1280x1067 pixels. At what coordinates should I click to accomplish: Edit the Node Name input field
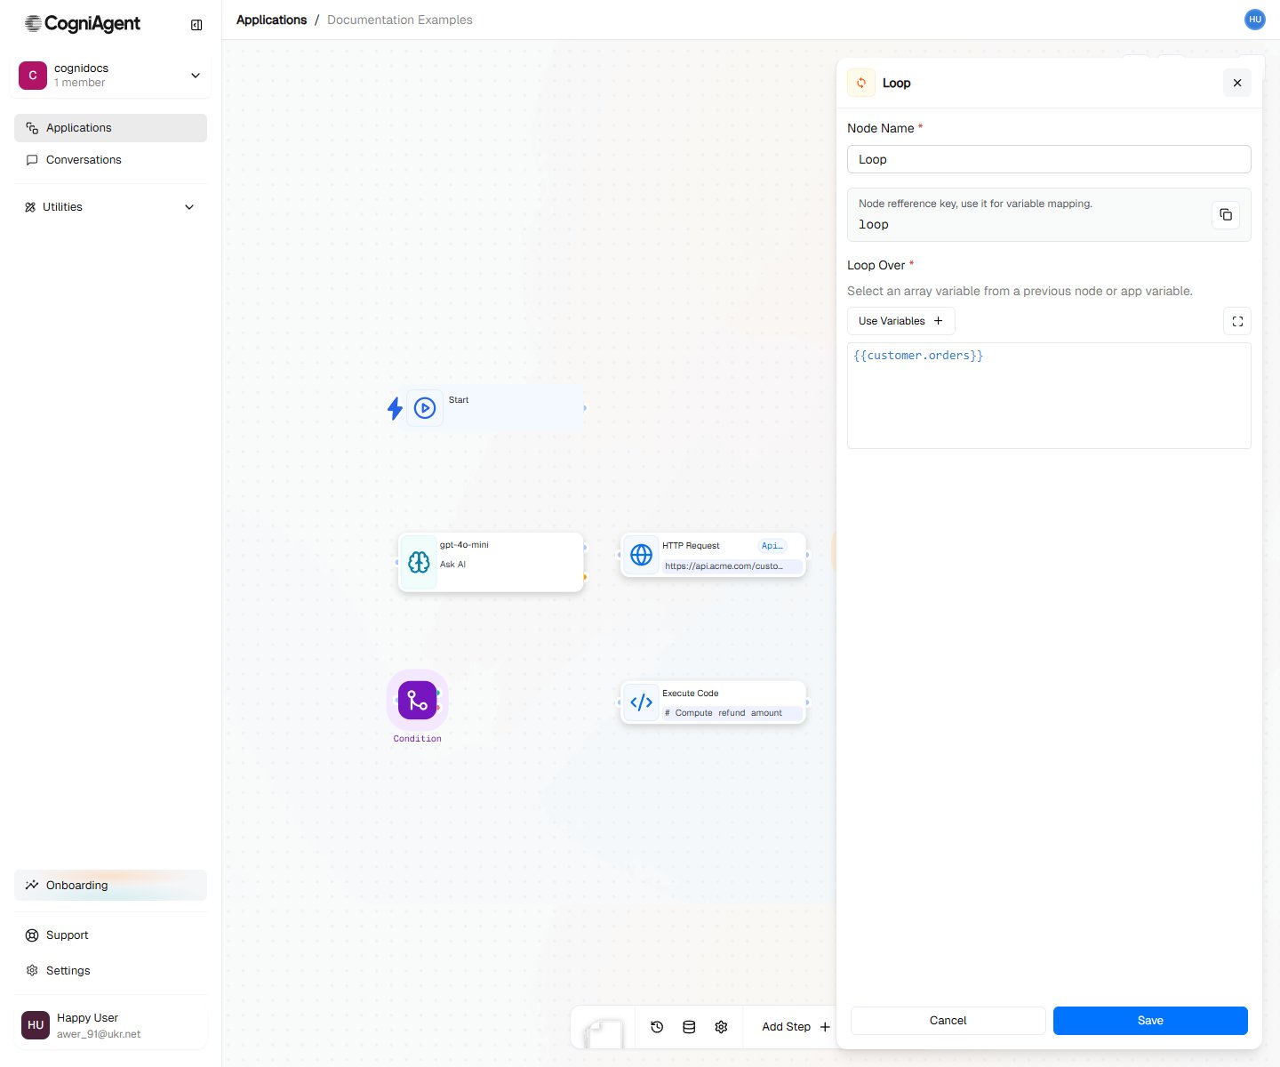(x=1049, y=159)
